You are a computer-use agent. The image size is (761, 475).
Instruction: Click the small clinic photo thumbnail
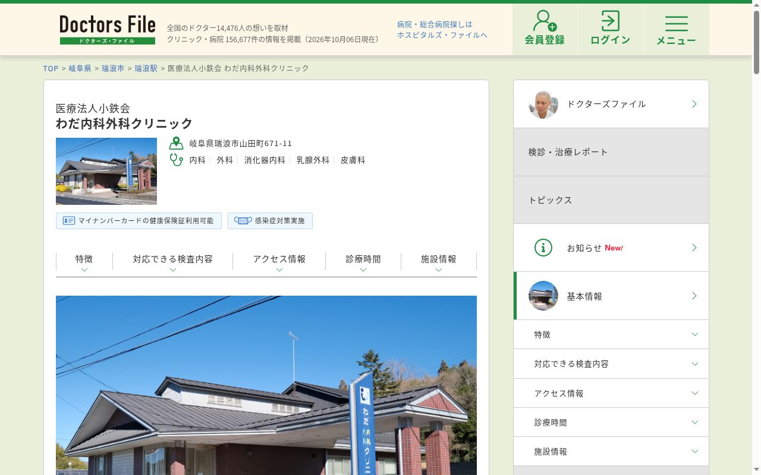pyautogui.click(x=106, y=171)
